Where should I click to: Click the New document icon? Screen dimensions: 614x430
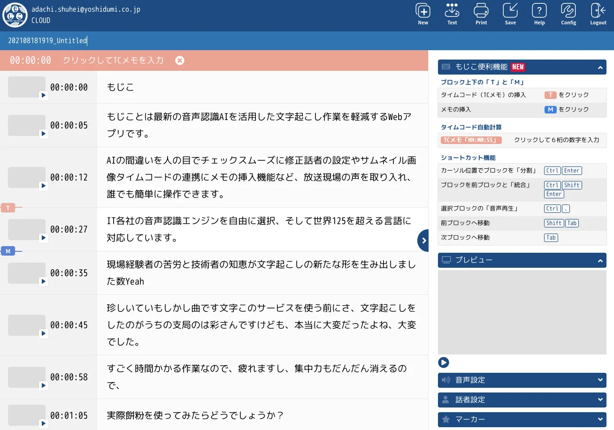click(x=423, y=11)
